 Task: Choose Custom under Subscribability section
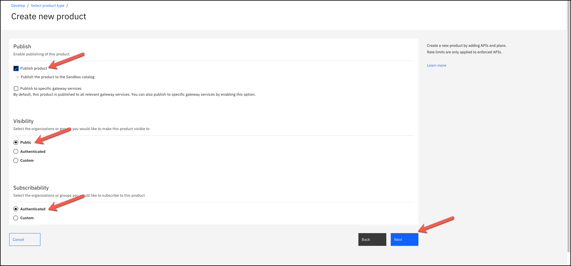click(x=16, y=218)
